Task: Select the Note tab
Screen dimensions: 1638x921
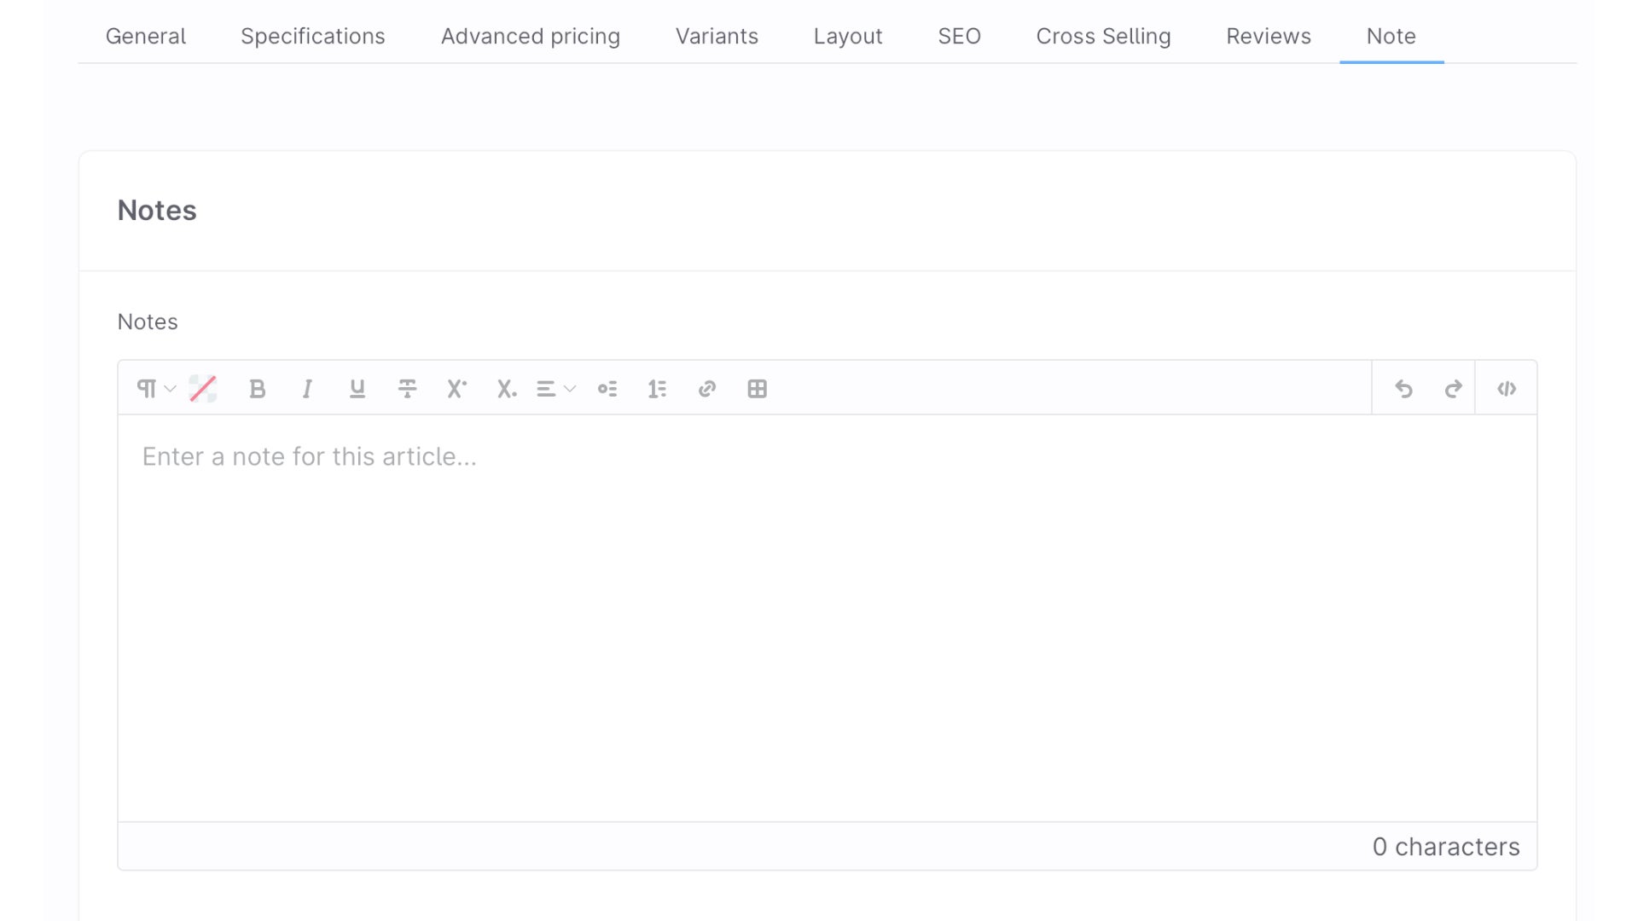Action: [x=1391, y=36]
